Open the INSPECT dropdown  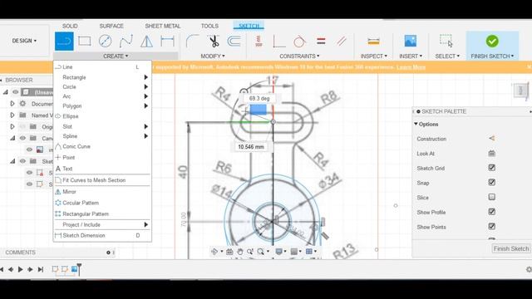point(373,56)
